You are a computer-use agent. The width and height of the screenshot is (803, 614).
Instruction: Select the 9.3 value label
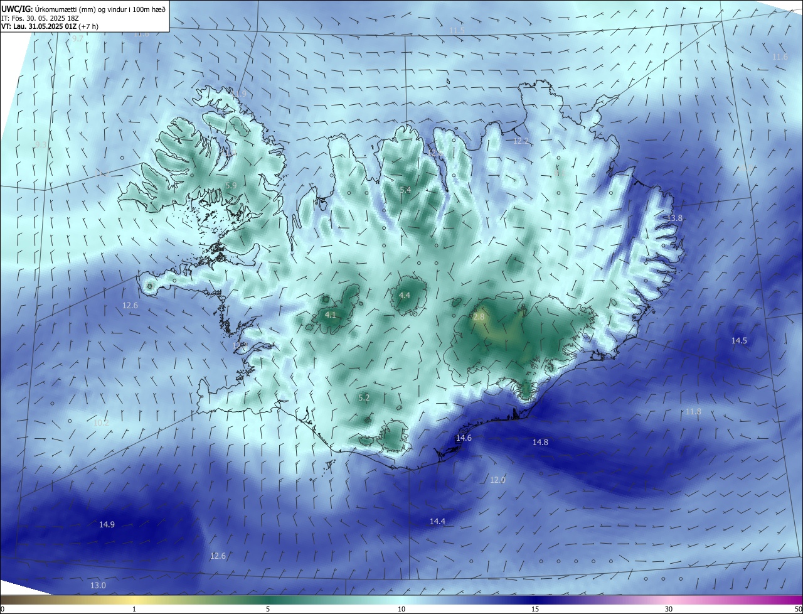[41, 144]
